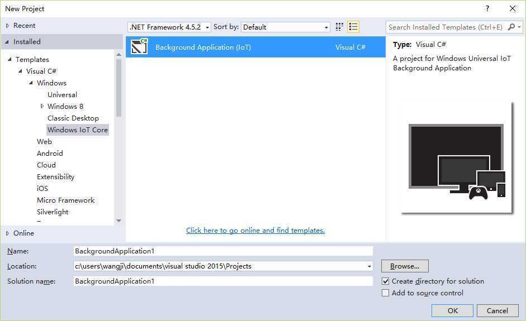Collapse the Visual C# tree node

(21, 71)
